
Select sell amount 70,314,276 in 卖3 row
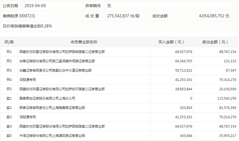point(228,117)
